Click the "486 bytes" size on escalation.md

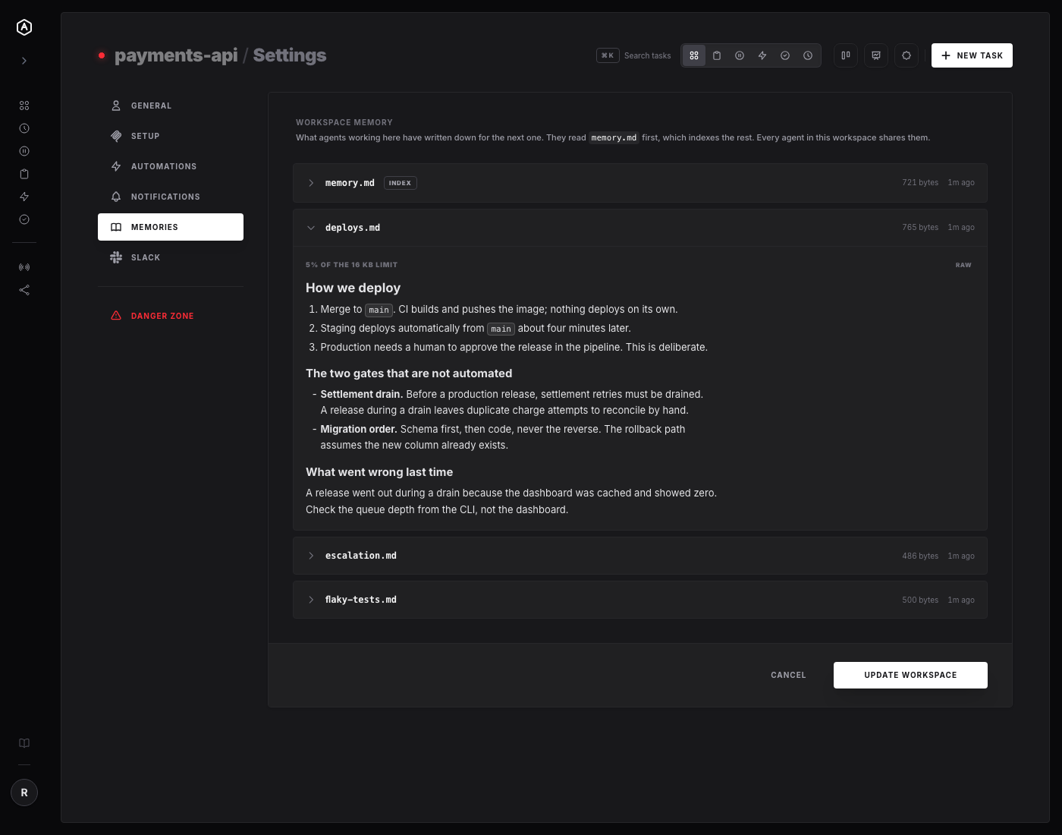(x=920, y=556)
